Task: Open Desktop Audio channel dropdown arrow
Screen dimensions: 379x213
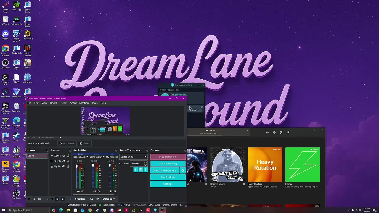Action: point(87,157)
